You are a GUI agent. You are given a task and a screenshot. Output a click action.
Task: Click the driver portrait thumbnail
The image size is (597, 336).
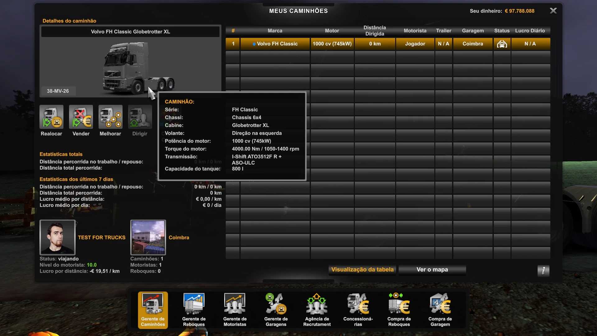click(58, 237)
